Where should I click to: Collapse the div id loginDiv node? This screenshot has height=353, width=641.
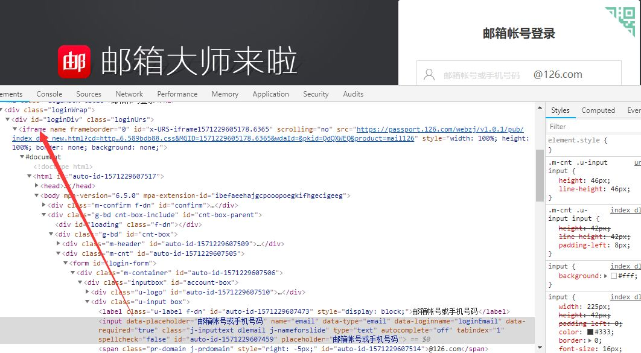[7, 119]
